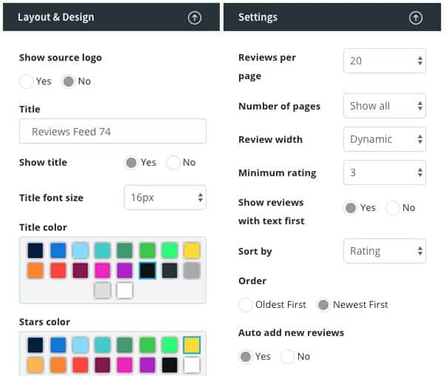Open the Number of pages dropdown
The height and width of the screenshot is (376, 444).
click(385, 106)
